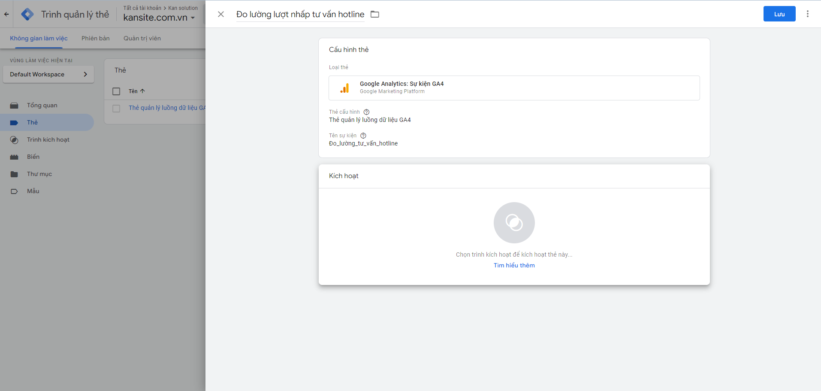
Task: Click help icon beside Thẻ cấu hình
Action: [366, 112]
